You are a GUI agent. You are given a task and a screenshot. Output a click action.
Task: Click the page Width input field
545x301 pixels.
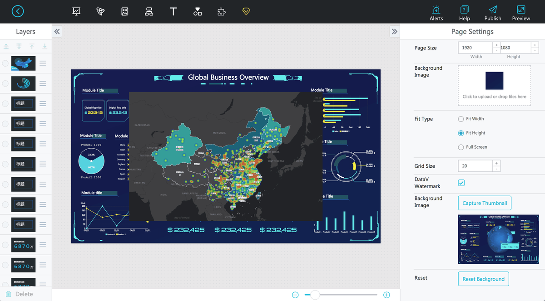pyautogui.click(x=475, y=48)
